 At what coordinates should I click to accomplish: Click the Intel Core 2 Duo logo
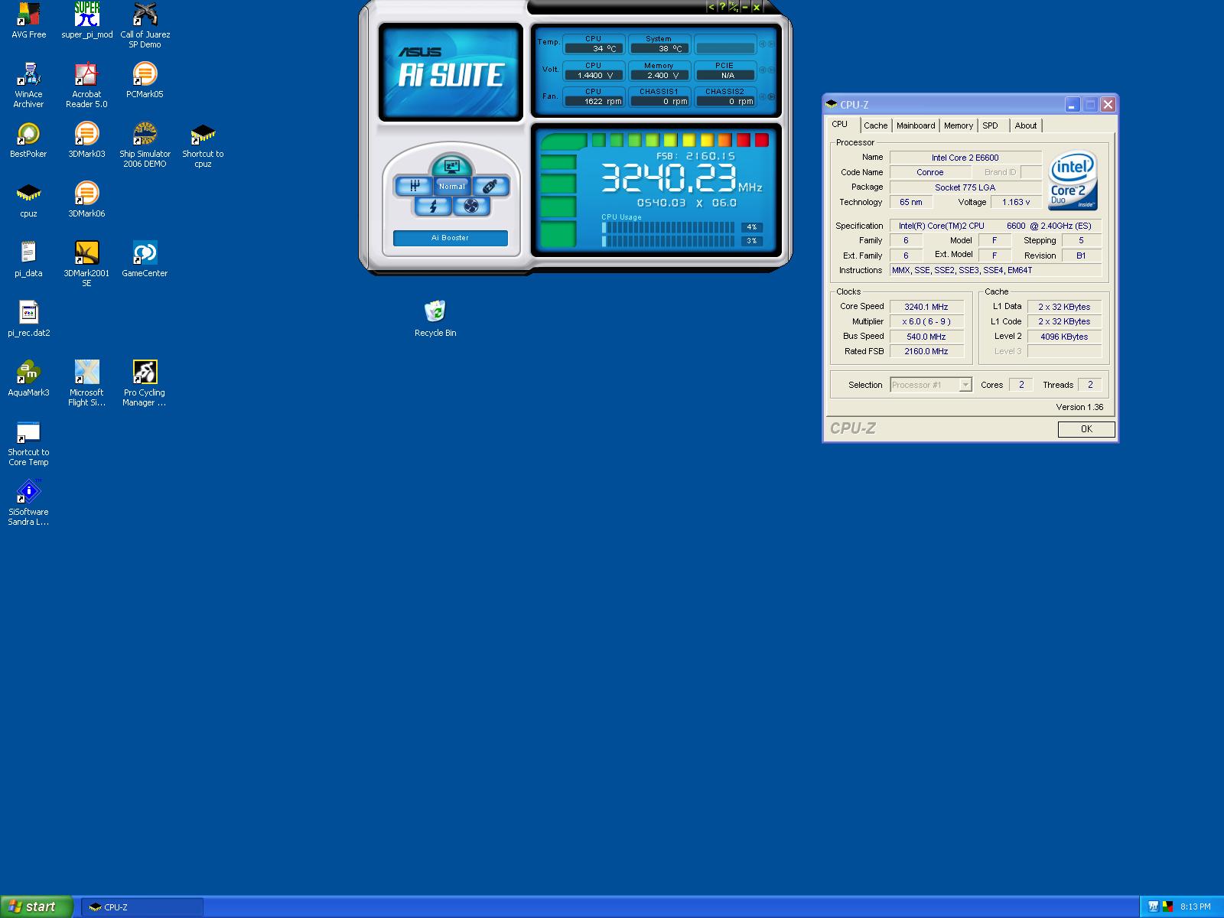coord(1073,181)
